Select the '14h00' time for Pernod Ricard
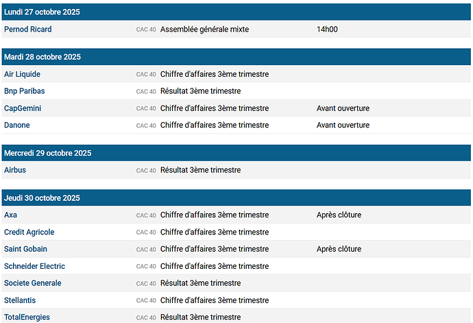The height and width of the screenshot is (323, 473). [327, 29]
